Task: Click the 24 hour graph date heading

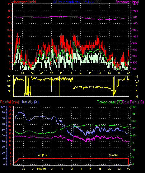Action: (77, 2)
